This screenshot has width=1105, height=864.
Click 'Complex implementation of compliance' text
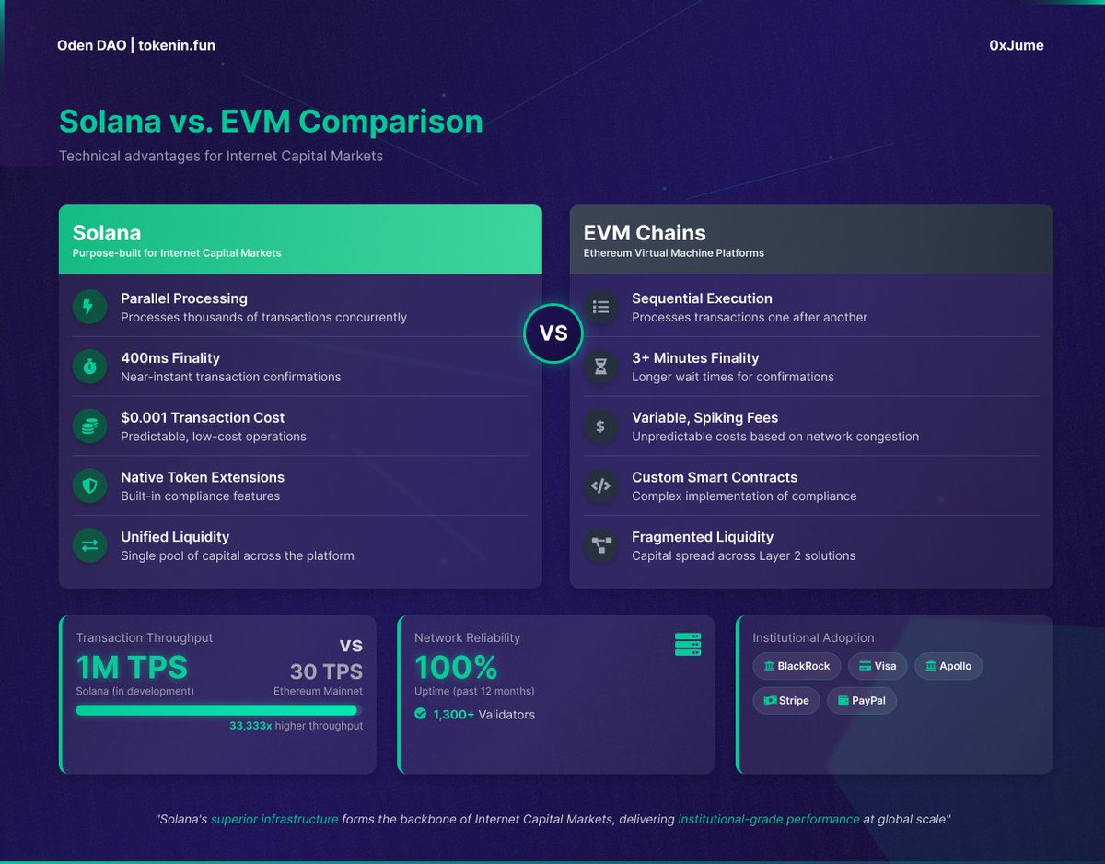click(744, 496)
